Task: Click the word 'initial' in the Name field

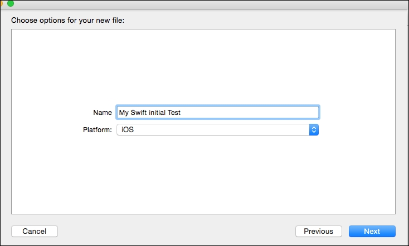Action: [x=157, y=112]
